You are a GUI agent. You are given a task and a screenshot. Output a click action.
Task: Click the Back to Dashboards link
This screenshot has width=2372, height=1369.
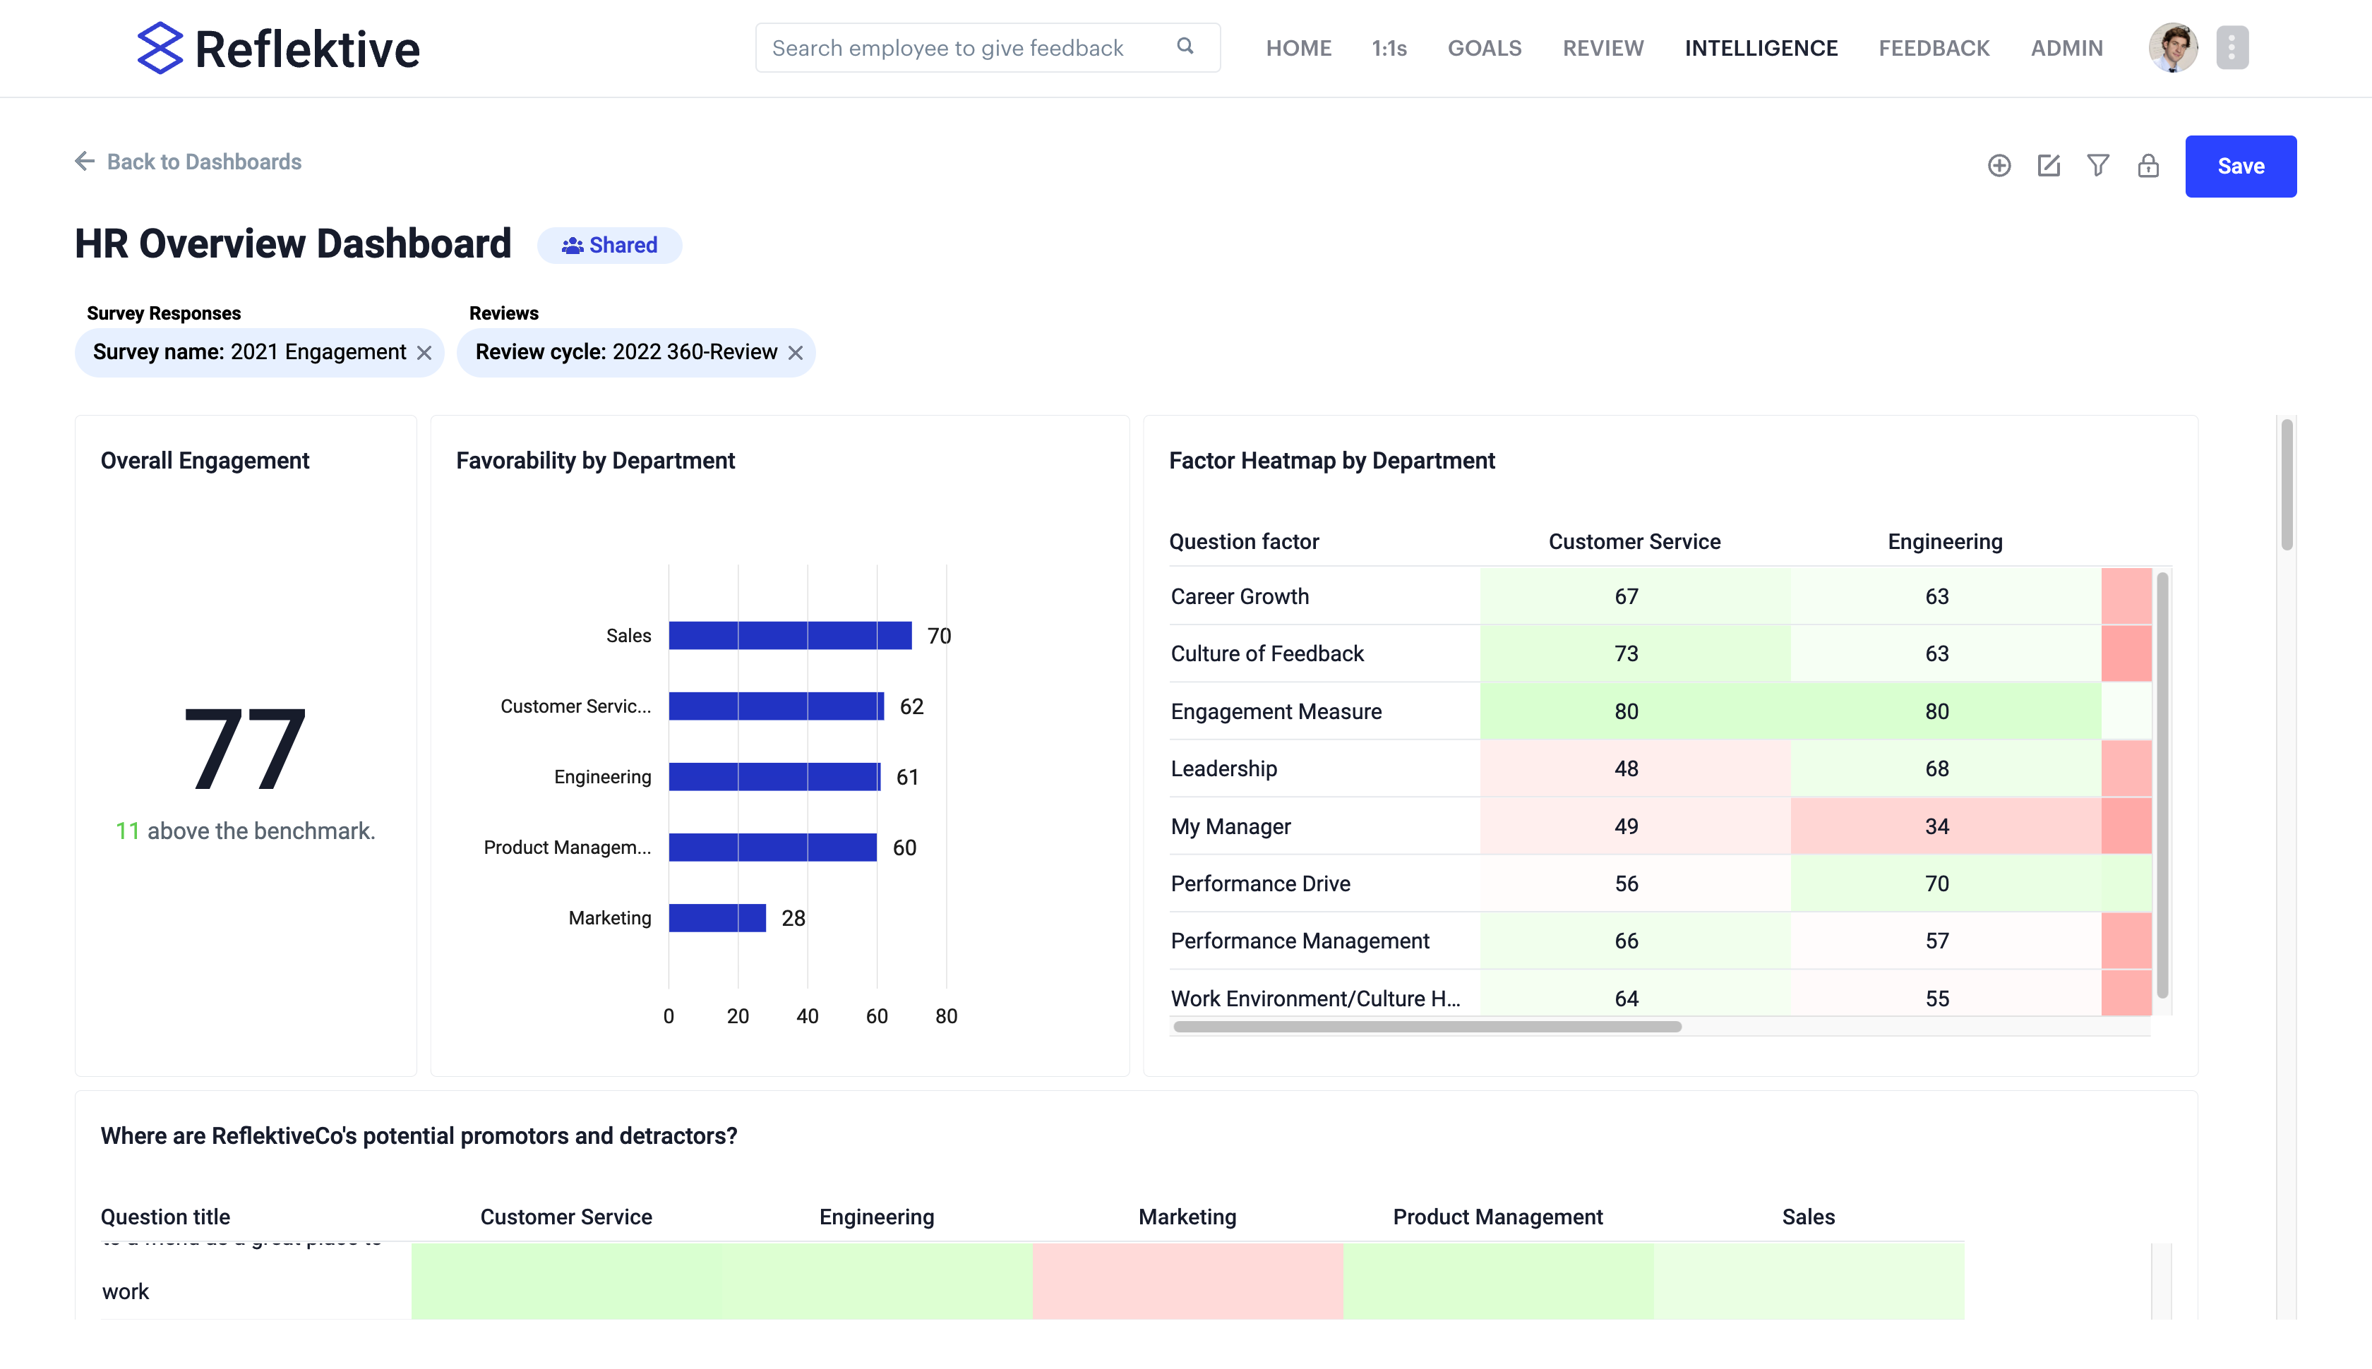(x=204, y=161)
